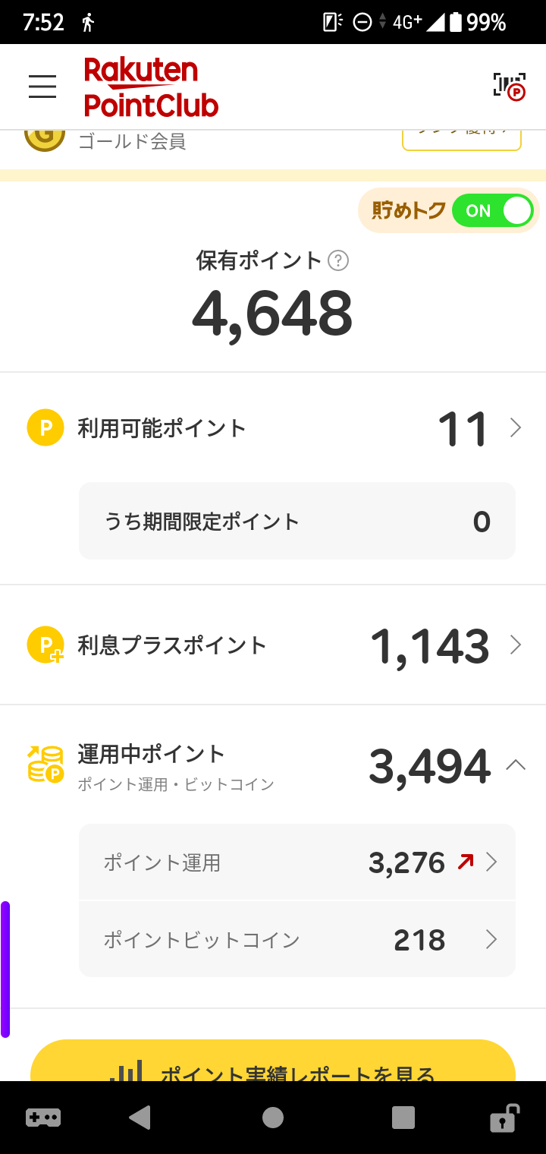Tap the Android back navigation button
The height and width of the screenshot is (1154, 546).
(x=140, y=1118)
